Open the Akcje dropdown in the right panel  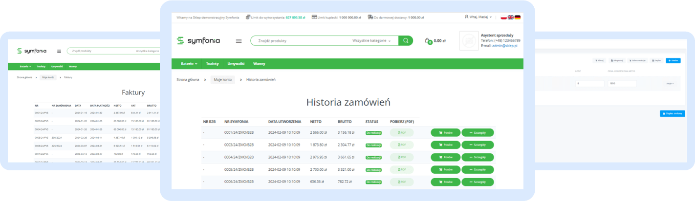670,84
